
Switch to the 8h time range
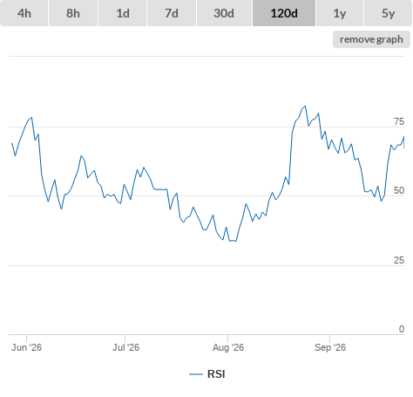click(x=73, y=13)
